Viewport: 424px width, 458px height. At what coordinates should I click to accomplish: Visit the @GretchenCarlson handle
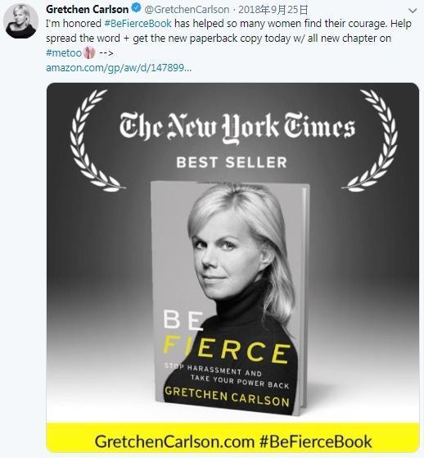[187, 10]
